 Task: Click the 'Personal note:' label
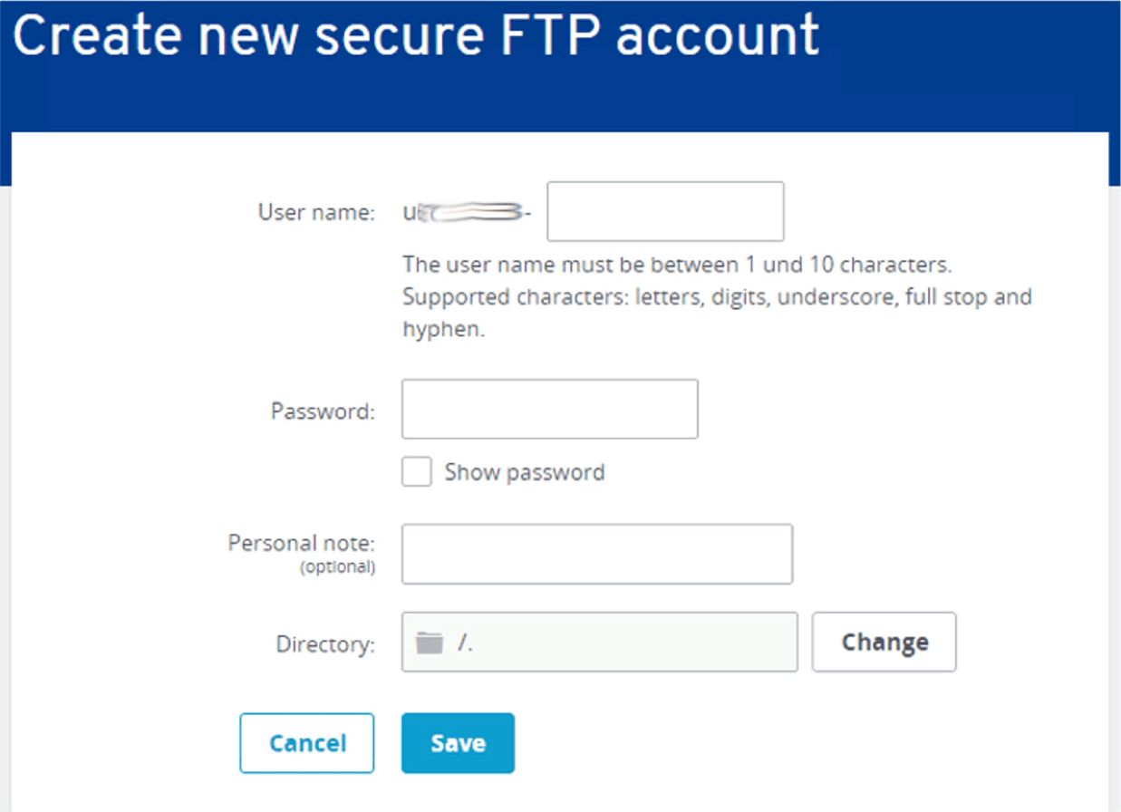[x=302, y=543]
